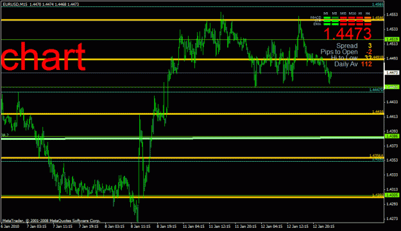The height and width of the screenshot is (231, 401).
Task: Click the 11 Jan 04:15 time label
Action: (194, 227)
